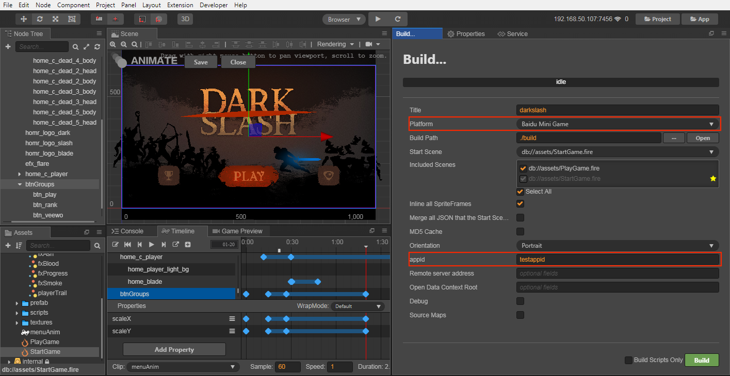Add a new node in Node Tree
The height and width of the screenshot is (376, 730).
[x=8, y=46]
